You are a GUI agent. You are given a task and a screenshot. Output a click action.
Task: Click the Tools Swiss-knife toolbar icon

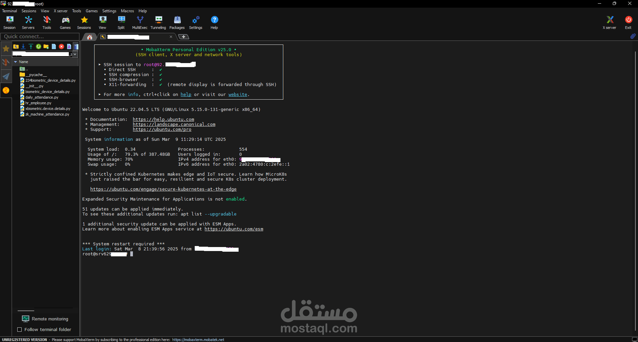coord(47,23)
